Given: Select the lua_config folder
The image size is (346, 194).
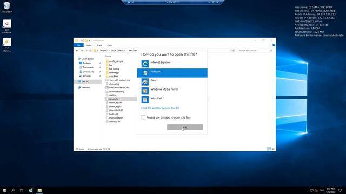Looking at the screenshot, I should 114,69.
